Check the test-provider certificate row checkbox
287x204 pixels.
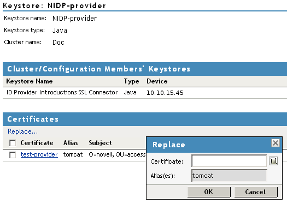click(x=13, y=155)
